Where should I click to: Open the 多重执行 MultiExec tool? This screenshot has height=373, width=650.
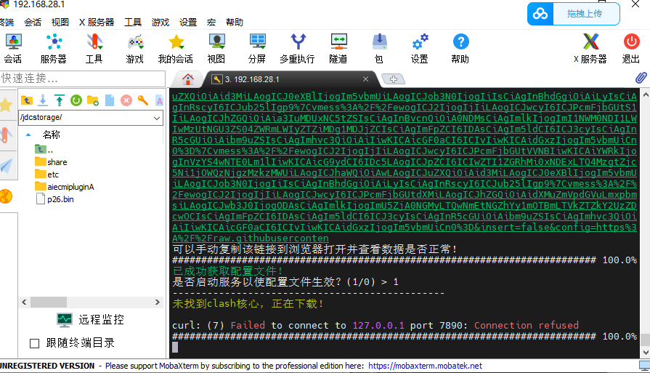point(296,48)
